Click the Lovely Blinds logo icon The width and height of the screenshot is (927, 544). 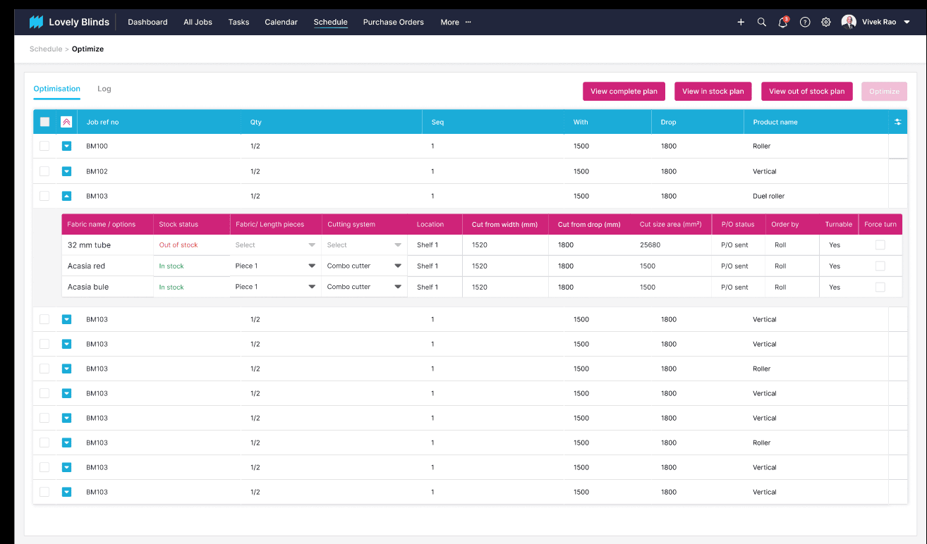click(36, 22)
